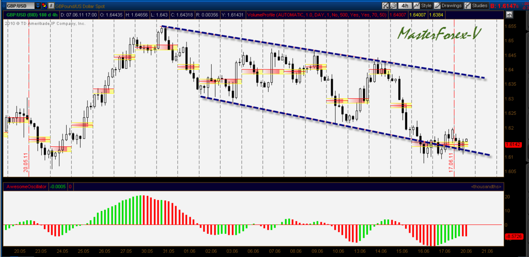529x257 pixels.
Task: Click the red 0 value beside AwesomeOscillator
Action: [70, 186]
